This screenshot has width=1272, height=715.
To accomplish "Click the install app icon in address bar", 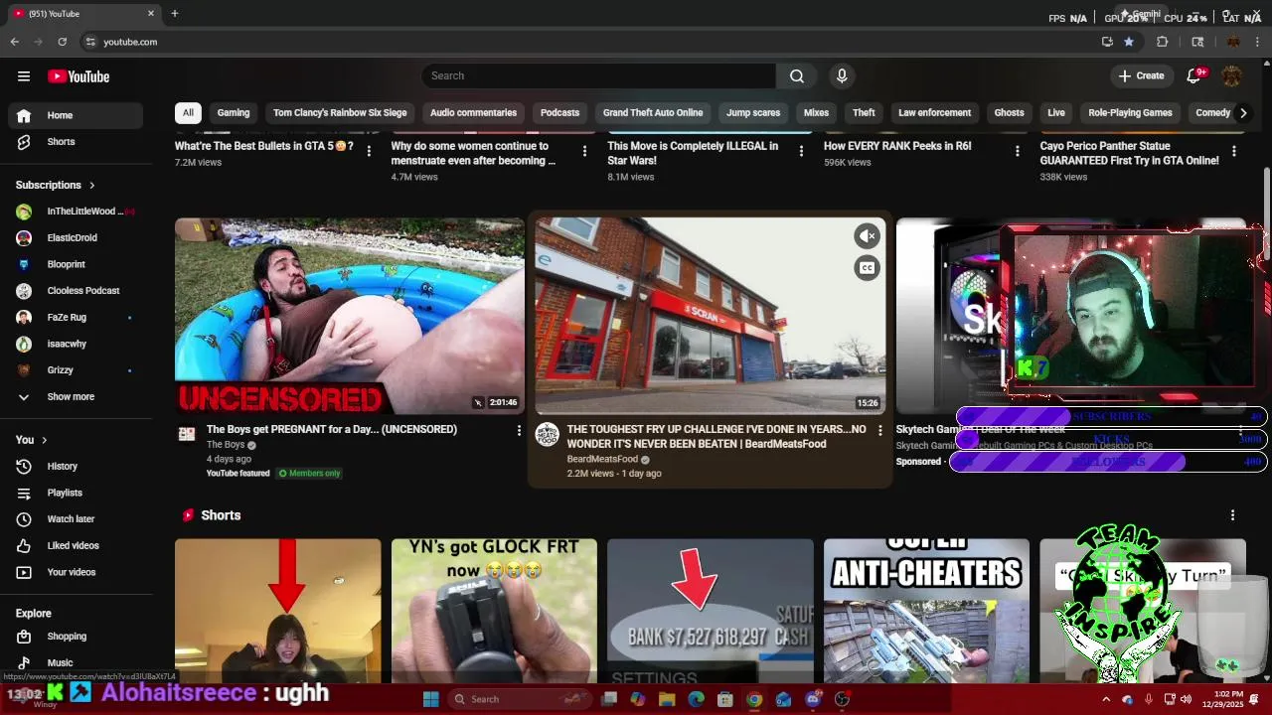I will (1107, 42).
